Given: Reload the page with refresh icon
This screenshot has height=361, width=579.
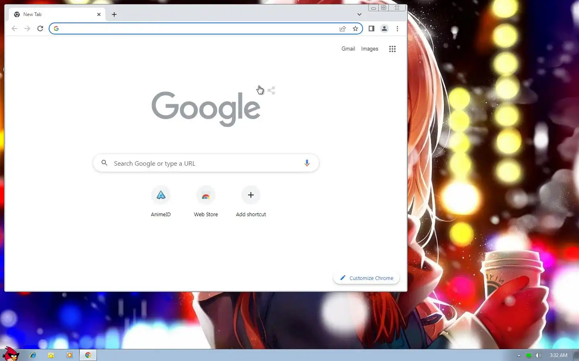Looking at the screenshot, I should 40,28.
